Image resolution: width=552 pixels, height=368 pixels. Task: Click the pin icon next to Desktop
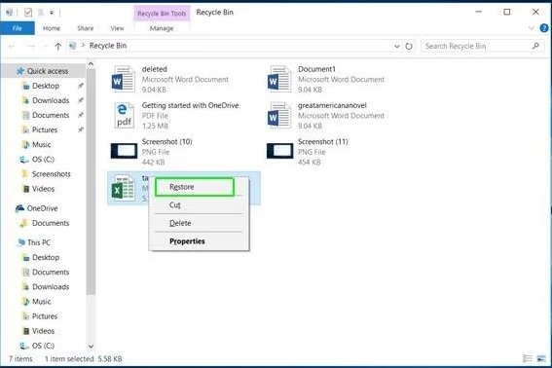(81, 86)
